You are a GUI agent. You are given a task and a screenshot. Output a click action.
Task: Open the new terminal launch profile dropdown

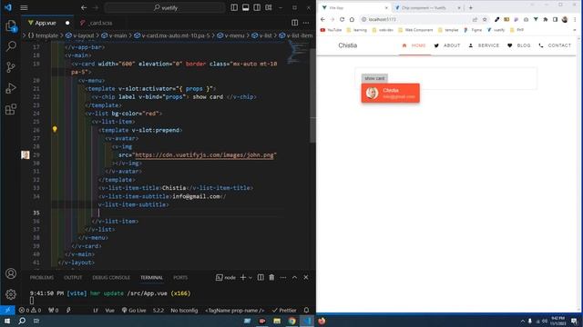click(x=251, y=277)
